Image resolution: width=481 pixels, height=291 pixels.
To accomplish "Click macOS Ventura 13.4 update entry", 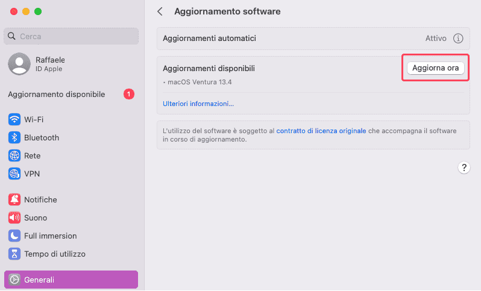I will tap(200, 82).
